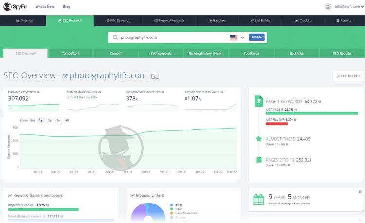This screenshot has height=223, width=365.
Task: Open the country selector dropdown chevron
Action: point(242,37)
